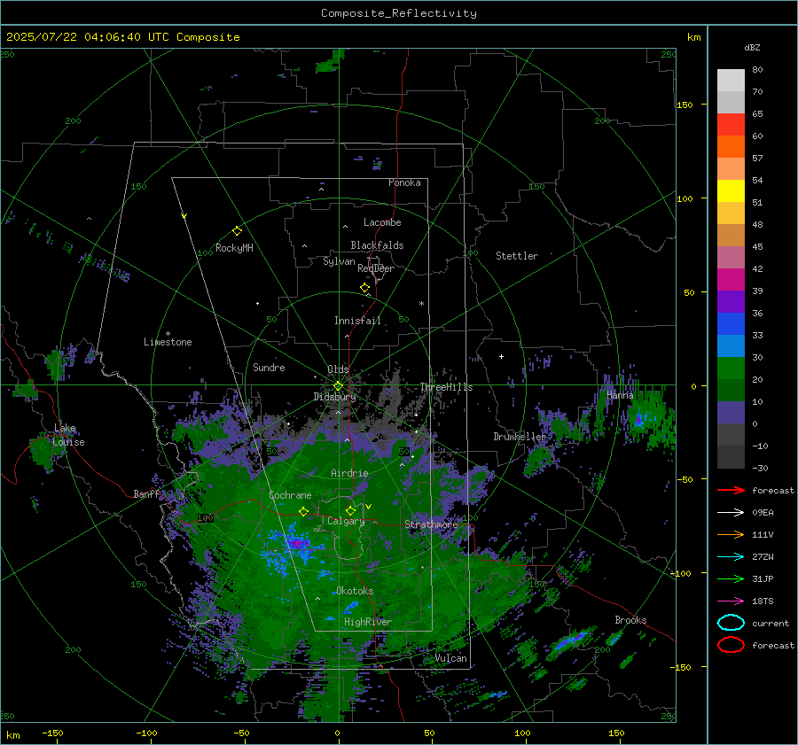Click the bright green swatch between 30 and 20
Viewport: 798px width, 745px height.
point(731,369)
